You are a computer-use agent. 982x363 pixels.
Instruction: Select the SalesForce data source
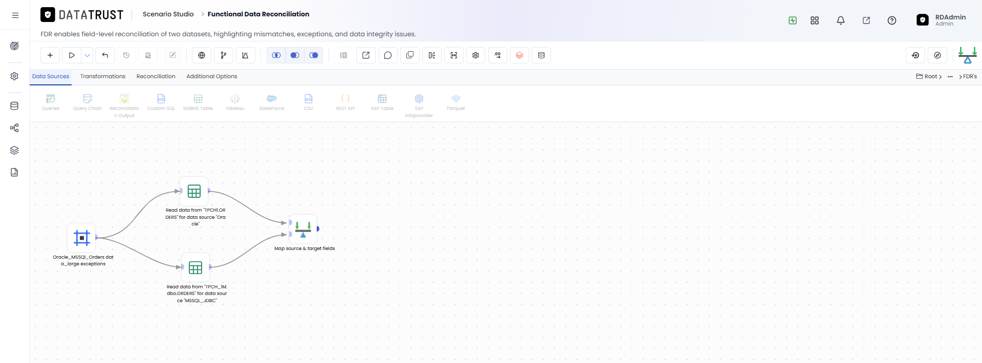pyautogui.click(x=272, y=102)
